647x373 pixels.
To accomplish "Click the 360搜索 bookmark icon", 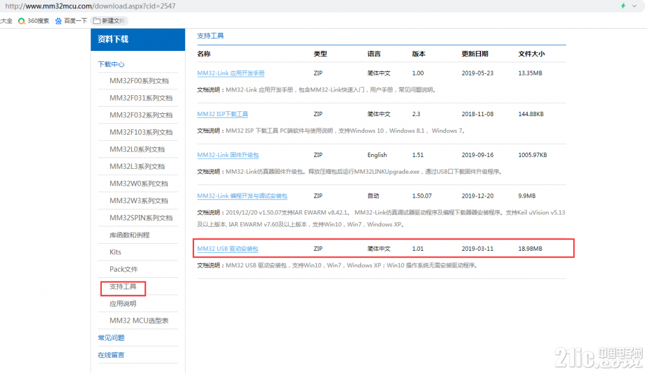I will [22, 20].
